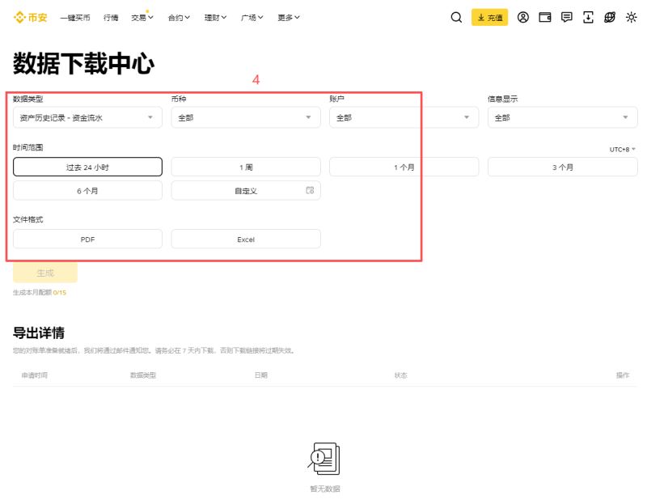Select the 过去 24 小时 time range
Screen dimensions: 647x504
(87, 166)
